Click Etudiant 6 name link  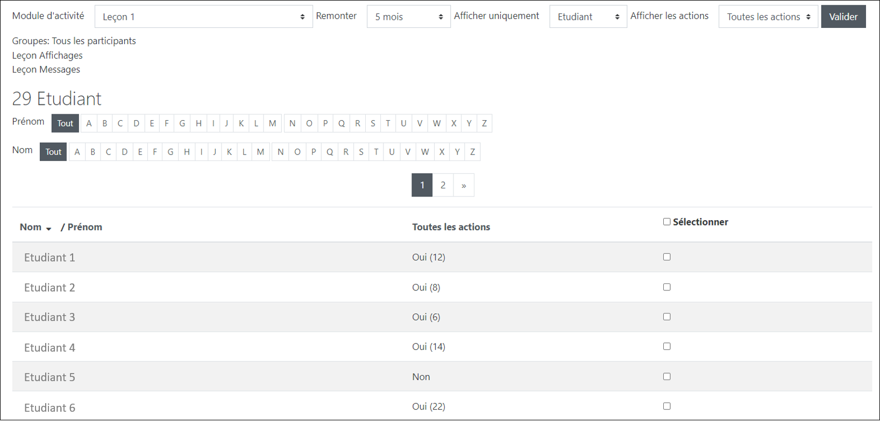tap(49, 407)
